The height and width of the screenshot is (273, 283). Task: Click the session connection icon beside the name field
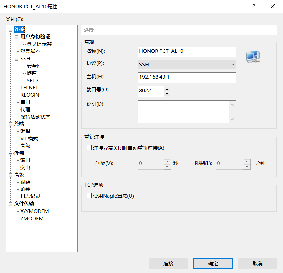coord(252,56)
